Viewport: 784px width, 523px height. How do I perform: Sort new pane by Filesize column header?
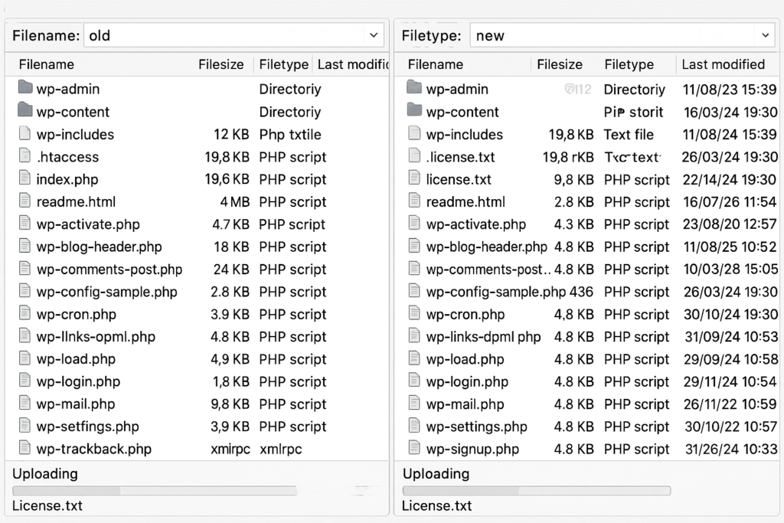pos(560,64)
